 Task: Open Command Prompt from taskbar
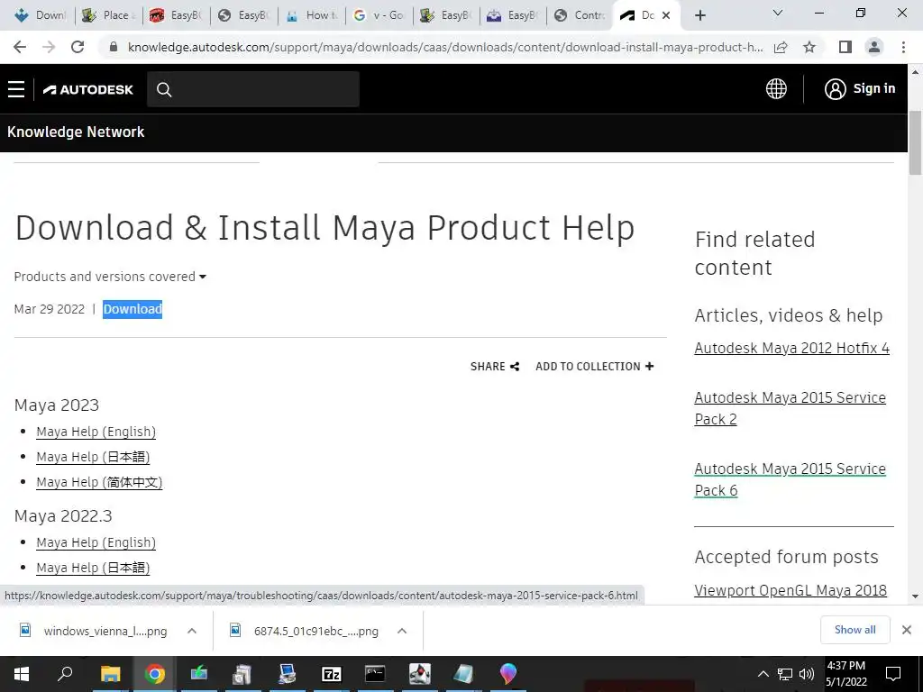375,674
